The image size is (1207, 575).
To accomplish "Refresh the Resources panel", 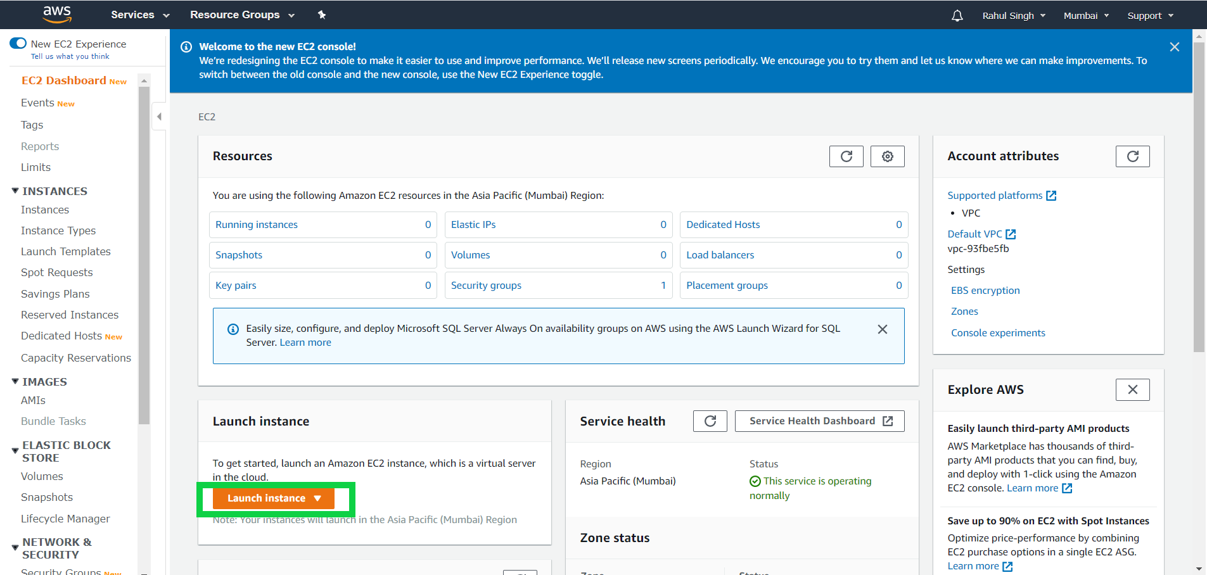I will pos(846,156).
